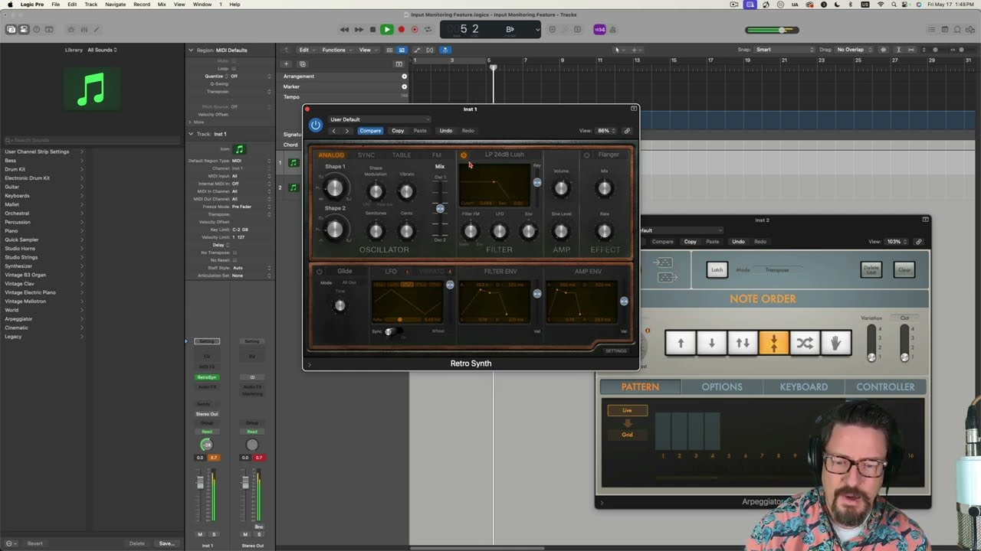Toggle the Cycle mode button
Screen dimensions: 981x551
pos(428,30)
